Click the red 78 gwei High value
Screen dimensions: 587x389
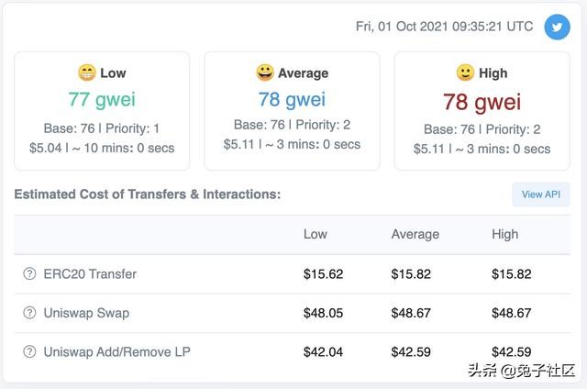click(482, 100)
